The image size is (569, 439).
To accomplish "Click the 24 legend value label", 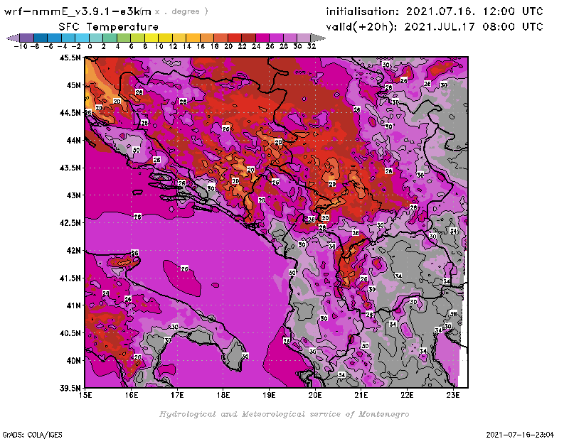I will tap(256, 46).
